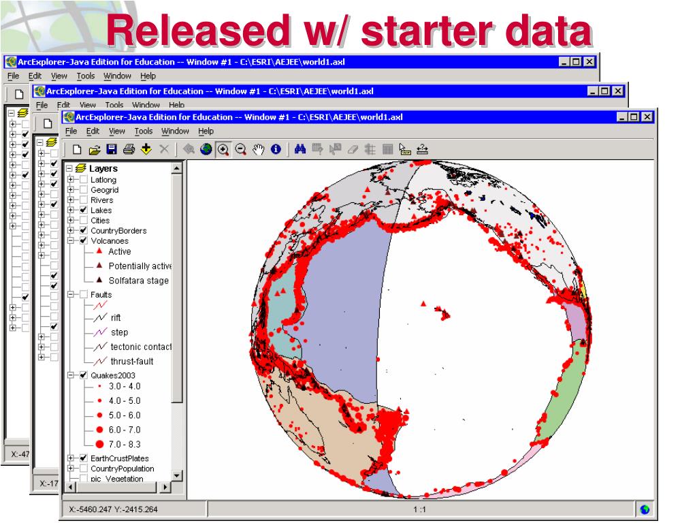697x523 pixels.
Task: Enable the Latlong layer checkbox
Action: [83, 180]
